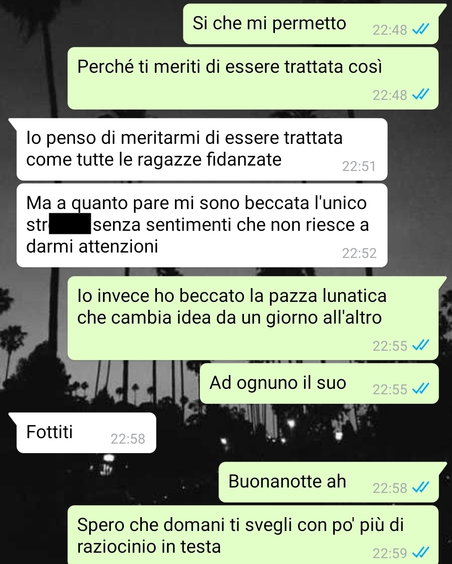This screenshot has width=452, height=564.
Task: Click blue ticks on 'pazza lunatica' message
Action: (421, 345)
